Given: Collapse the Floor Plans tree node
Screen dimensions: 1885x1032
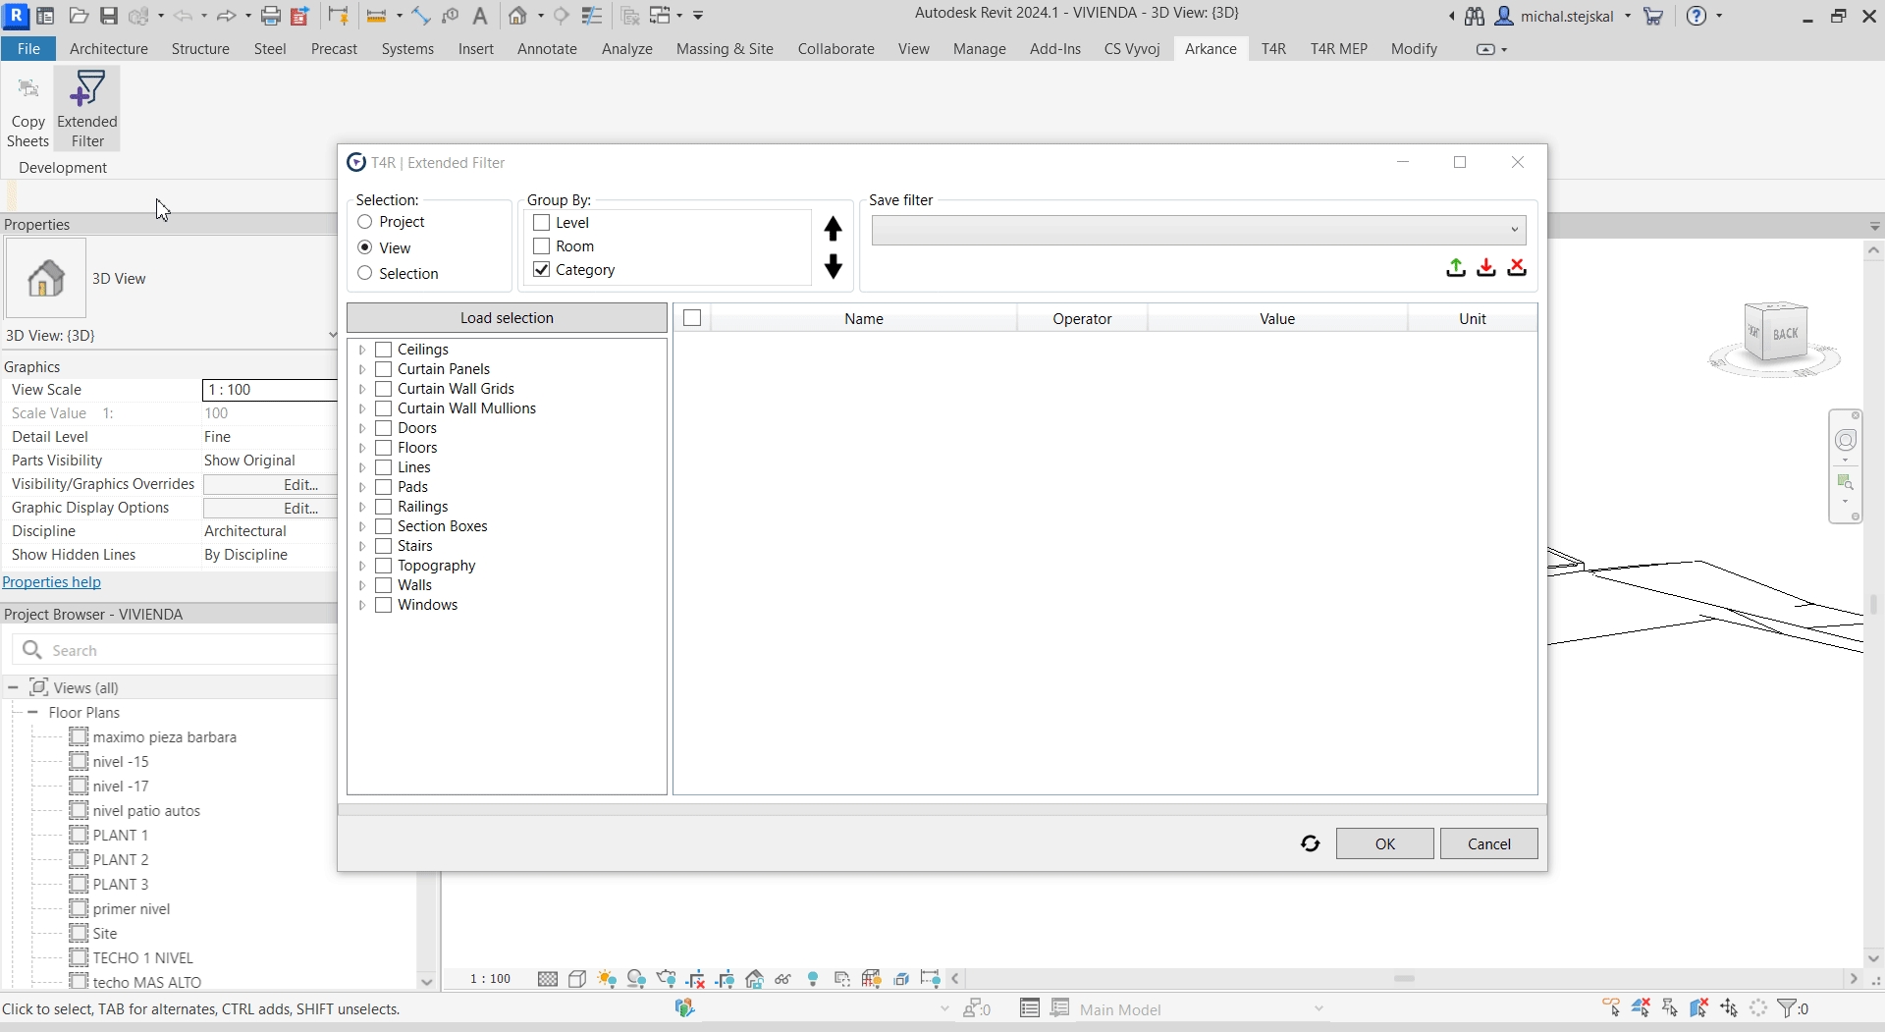Looking at the screenshot, I should tap(32, 713).
